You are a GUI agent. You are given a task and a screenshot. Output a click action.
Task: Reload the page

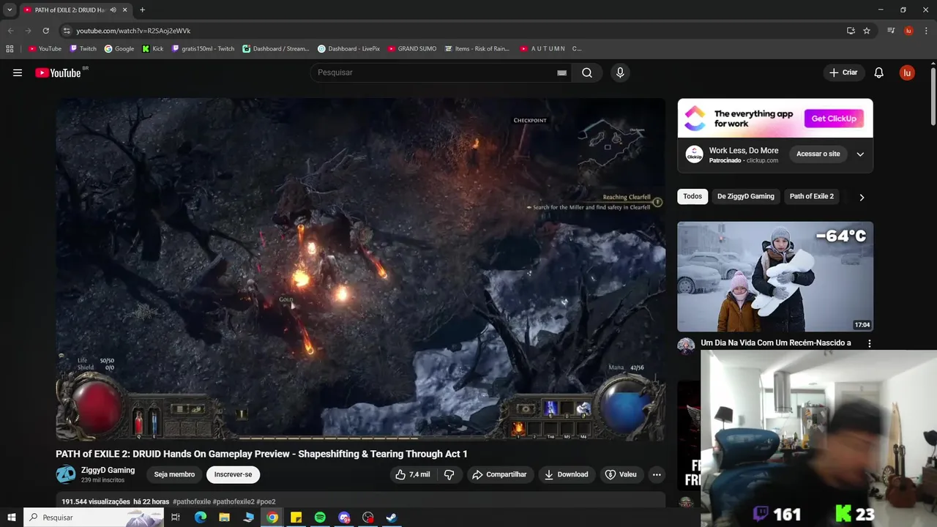[45, 31]
